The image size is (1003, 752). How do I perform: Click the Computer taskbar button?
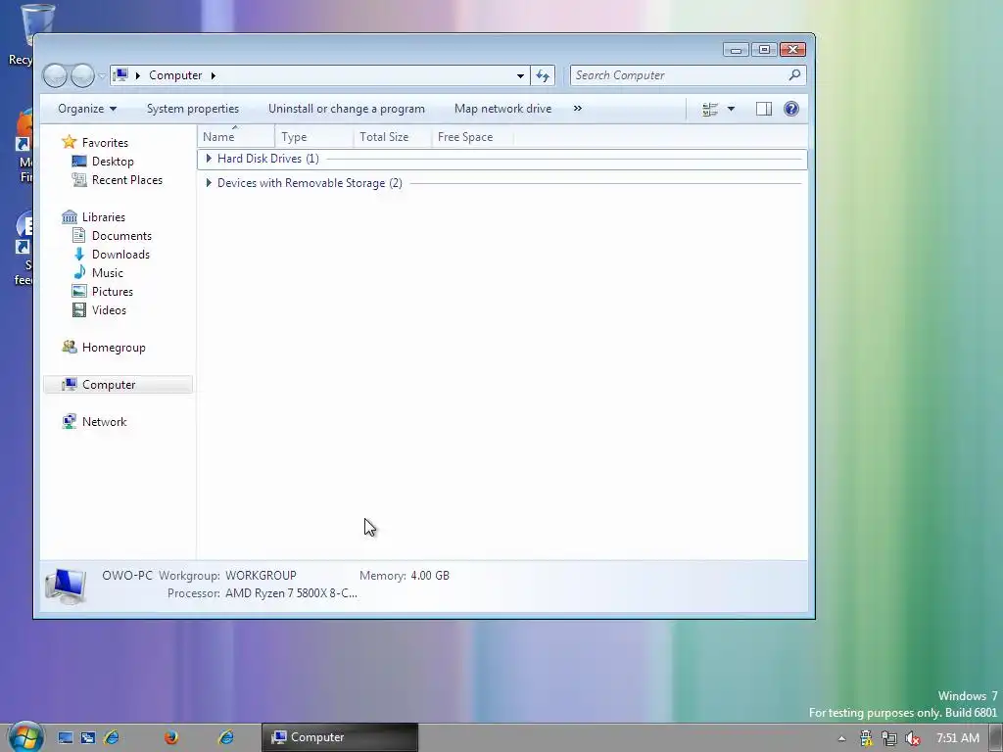[x=340, y=737]
